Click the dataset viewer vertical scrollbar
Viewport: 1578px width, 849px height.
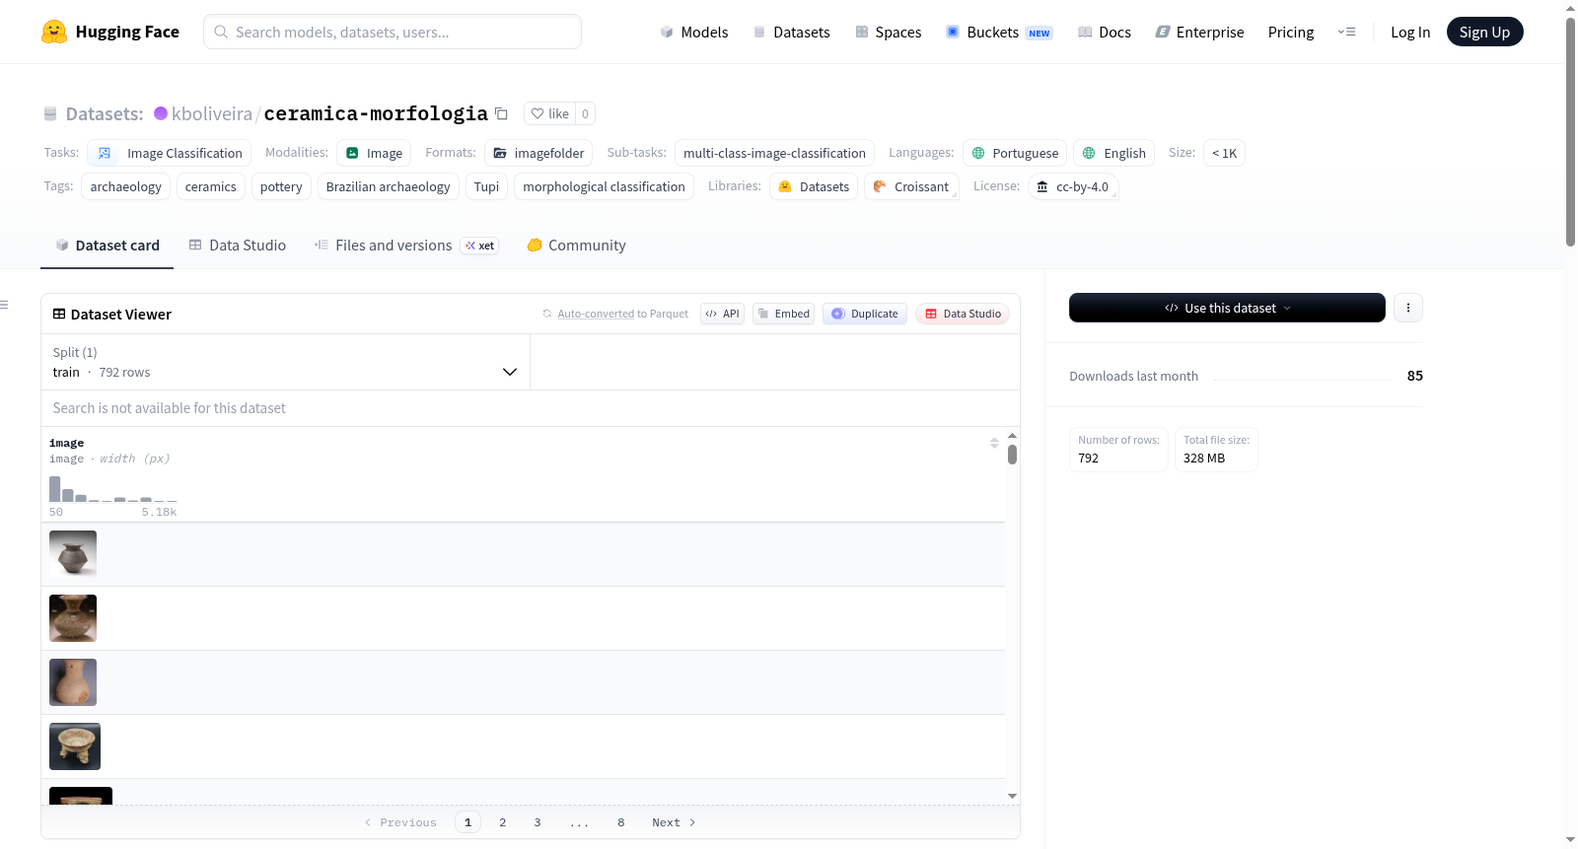(1012, 455)
